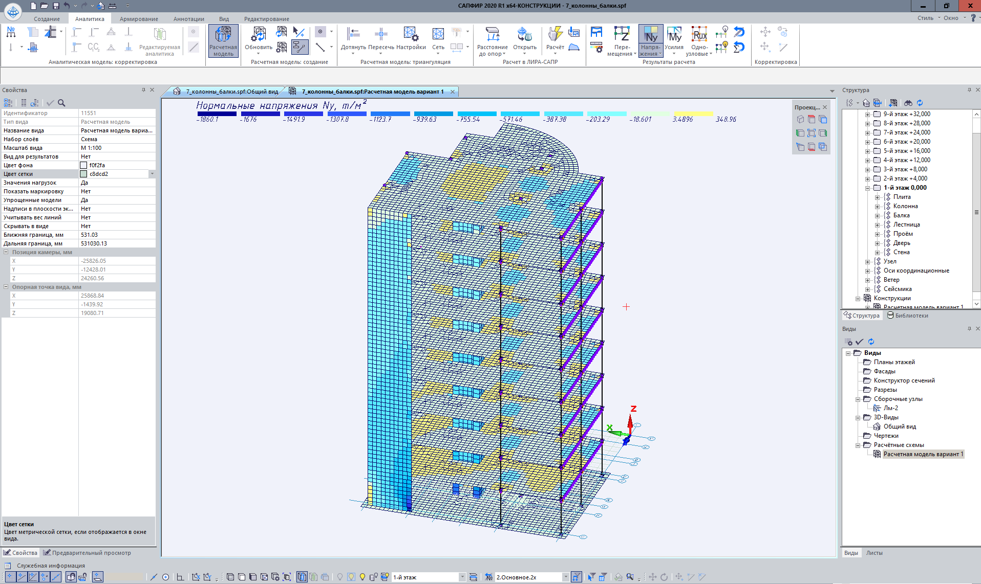Viewport: 981px width, 584px height.
Task: Click the Цвет фона color swatch
Action: point(83,165)
